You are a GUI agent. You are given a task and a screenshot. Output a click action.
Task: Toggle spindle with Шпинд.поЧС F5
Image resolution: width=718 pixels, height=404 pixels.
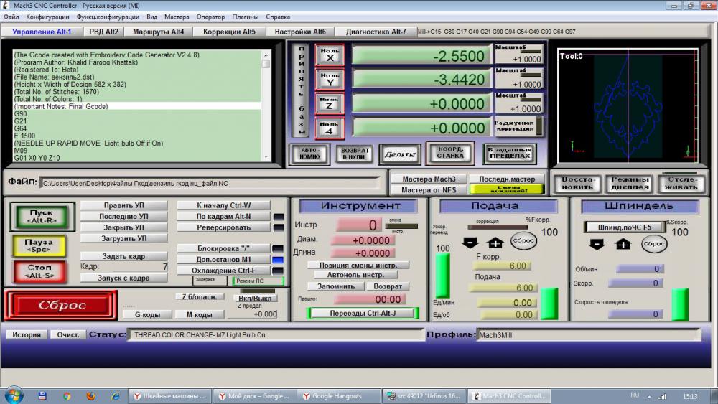click(x=625, y=227)
